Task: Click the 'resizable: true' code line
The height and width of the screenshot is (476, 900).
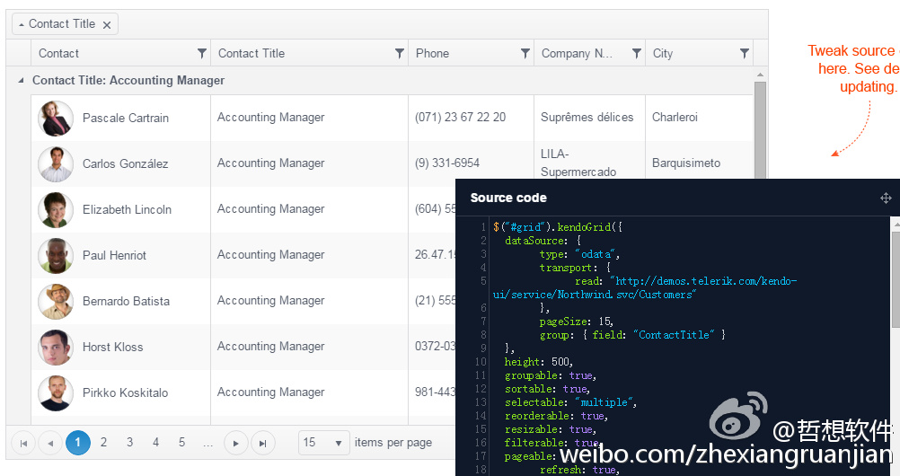Action: (x=550, y=429)
